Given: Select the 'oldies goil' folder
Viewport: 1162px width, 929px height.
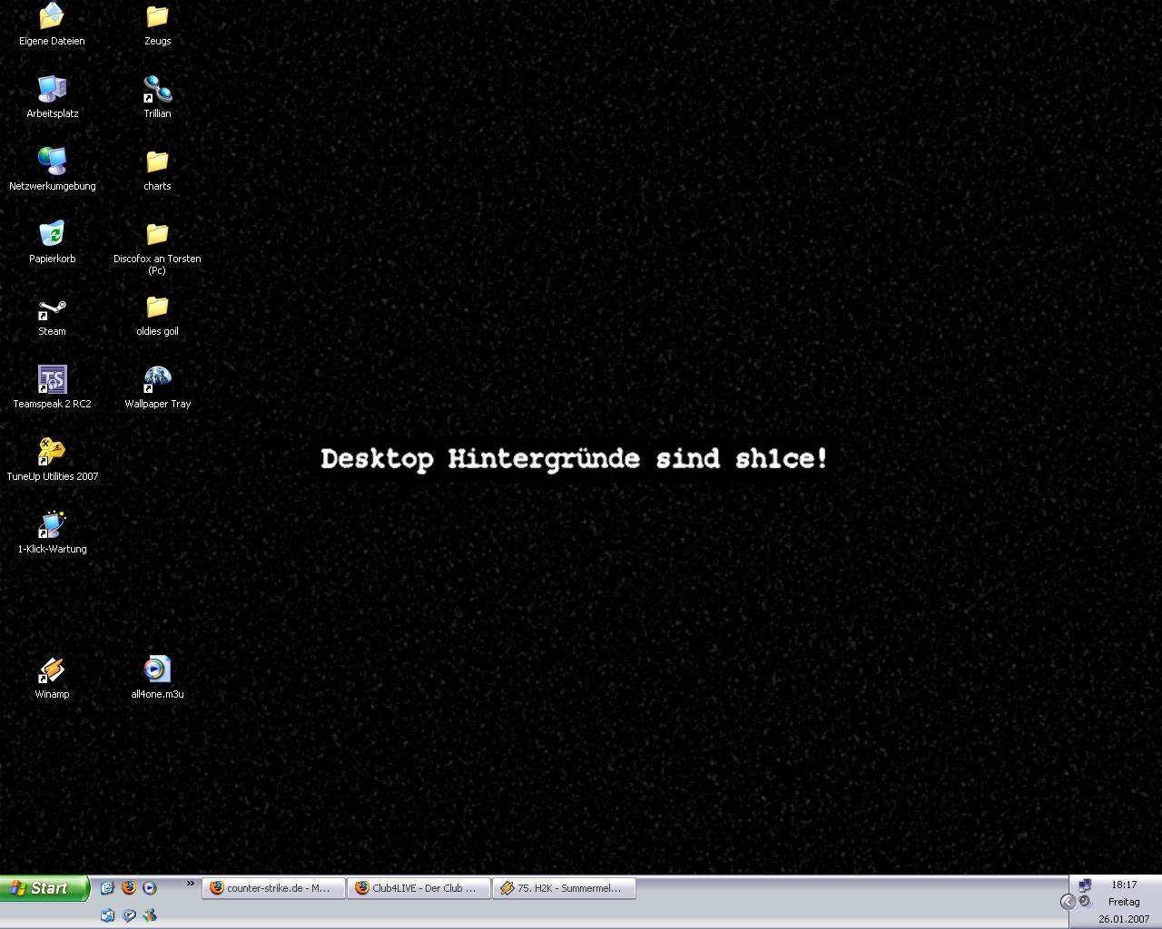Looking at the screenshot, I should (157, 308).
